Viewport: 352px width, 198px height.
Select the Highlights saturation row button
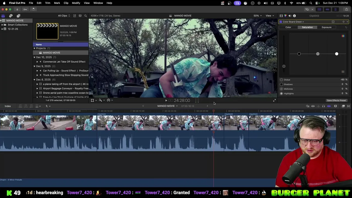[281, 94]
